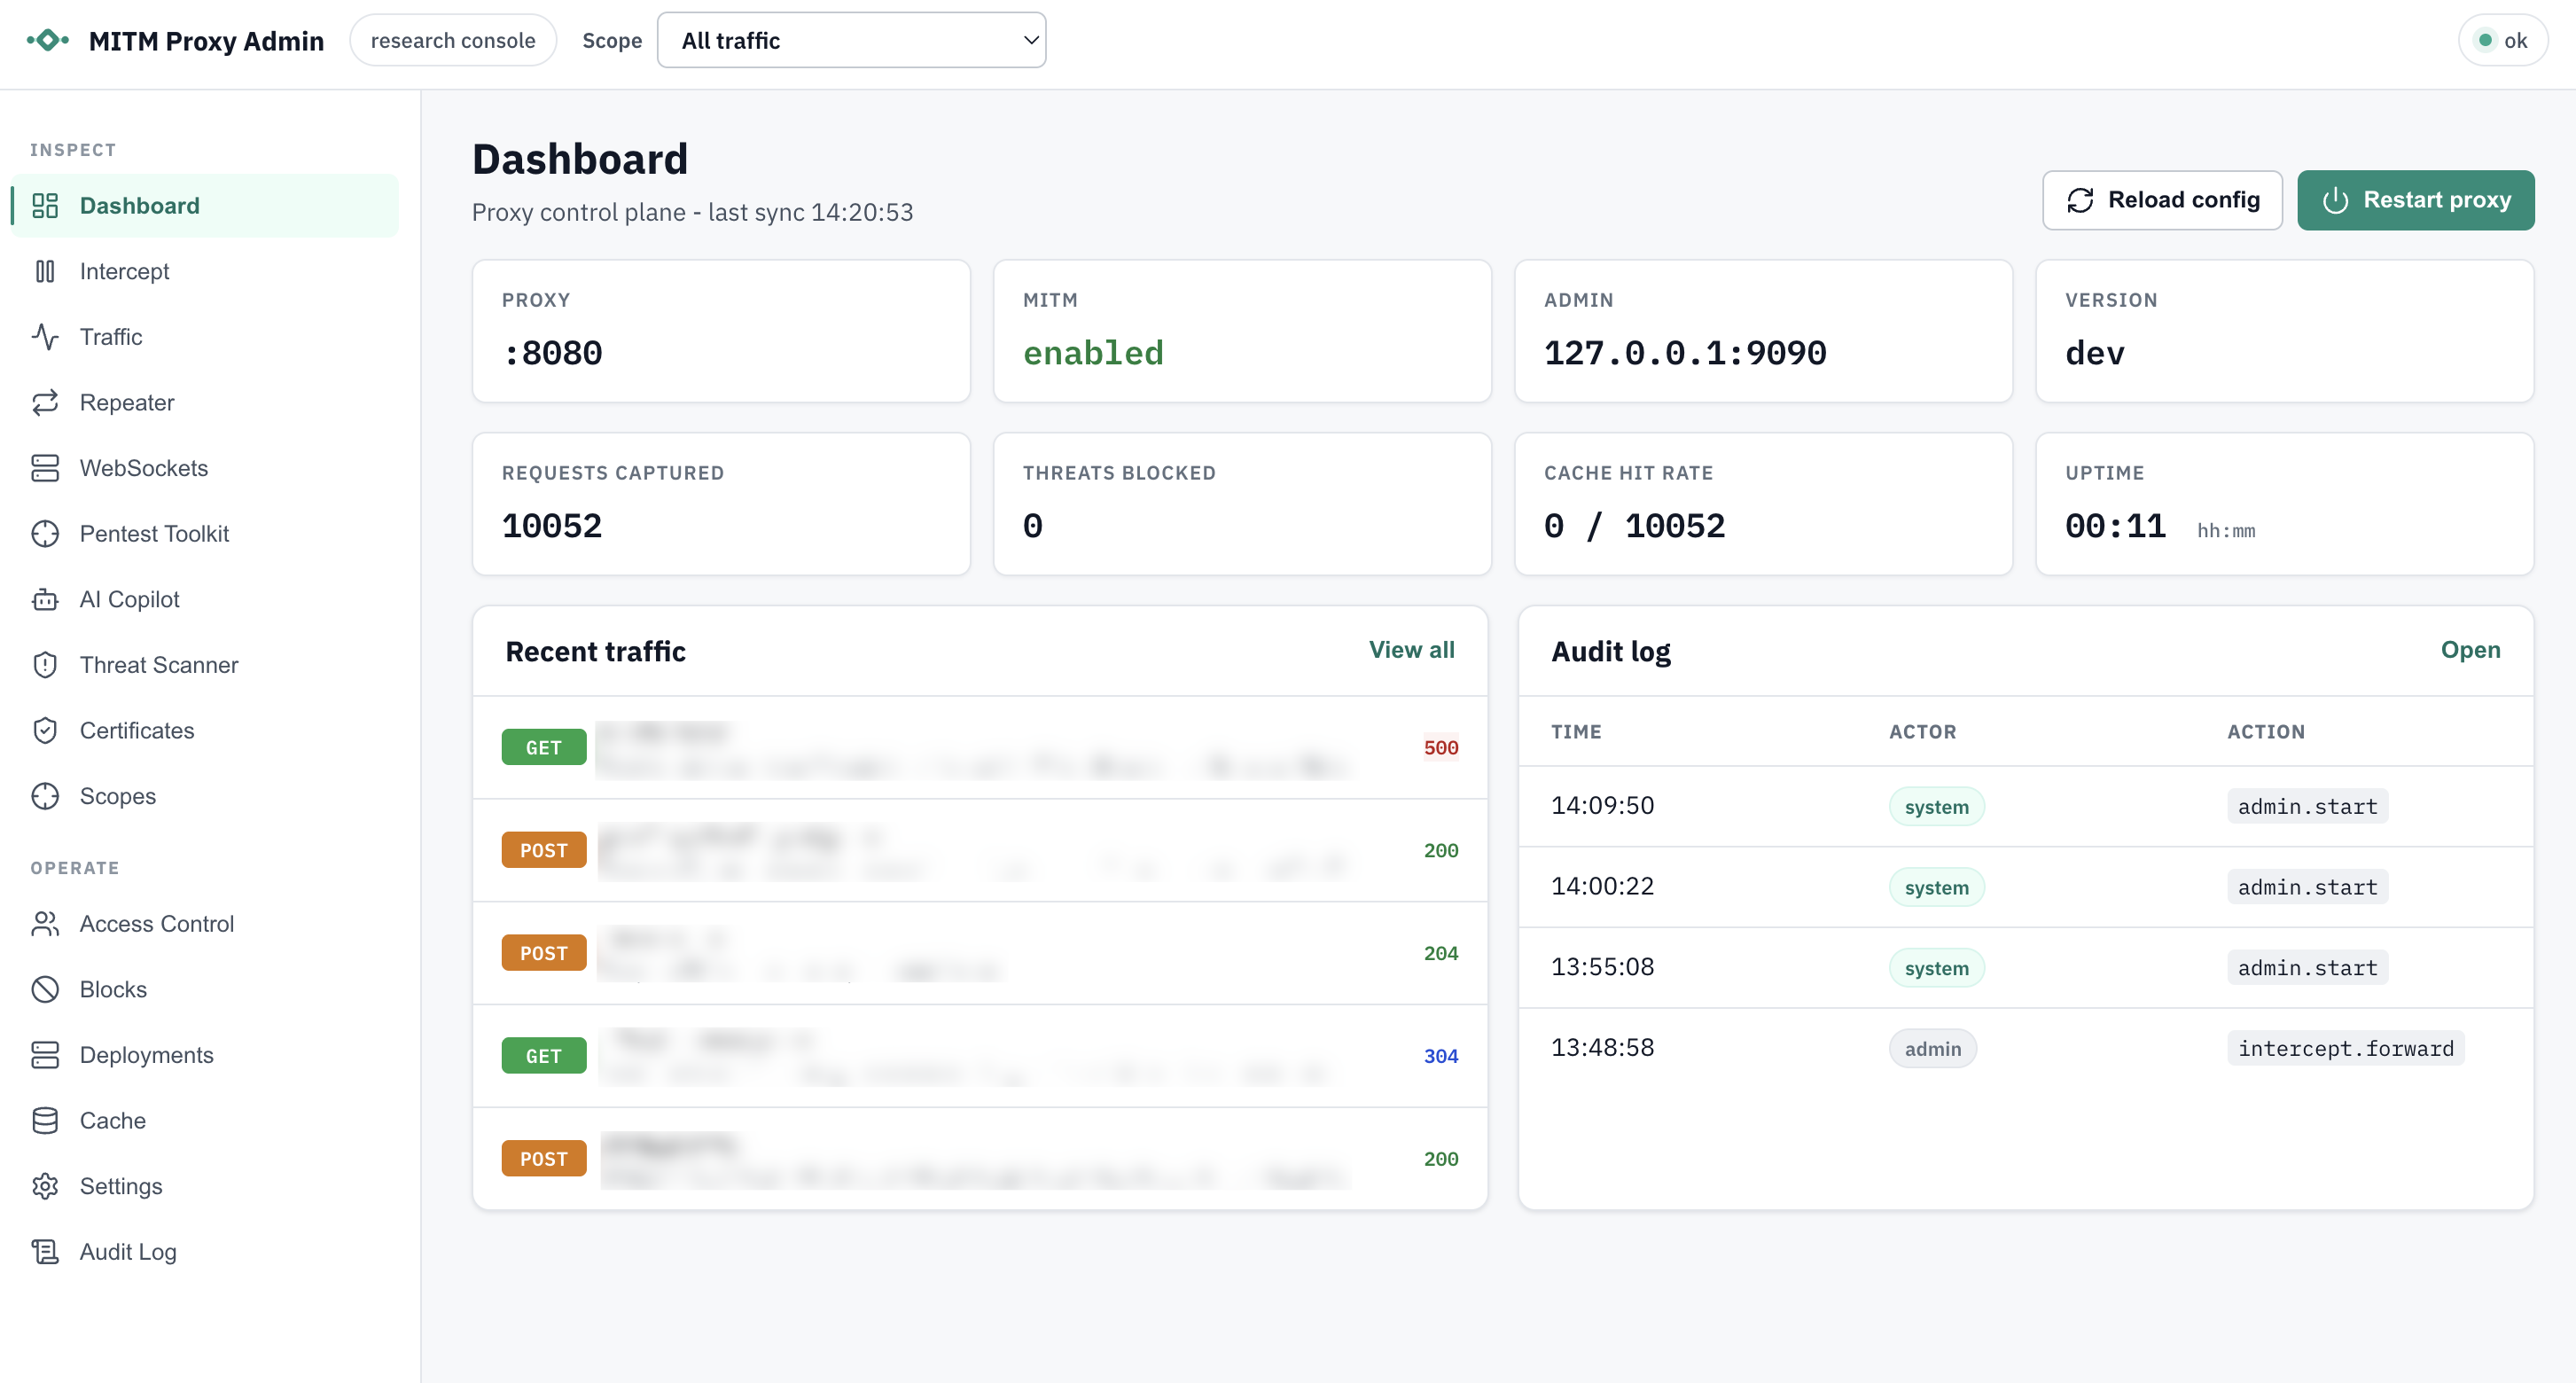This screenshot has height=1383, width=2576.
Task: Click the MITM Proxy Admin logo icon
Action: 48,40
